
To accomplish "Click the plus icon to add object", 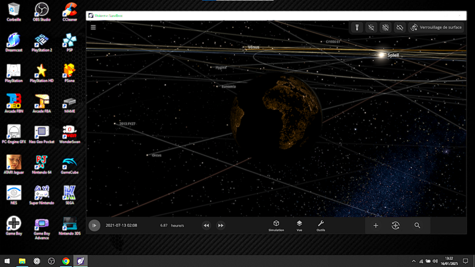I will [376, 226].
